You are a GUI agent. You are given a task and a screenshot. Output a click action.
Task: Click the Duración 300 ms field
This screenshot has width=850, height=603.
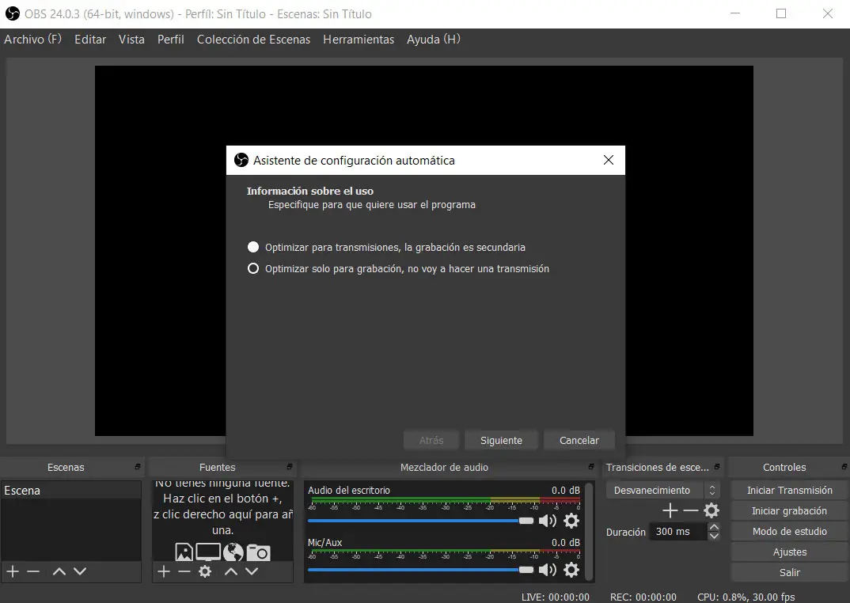pos(679,532)
